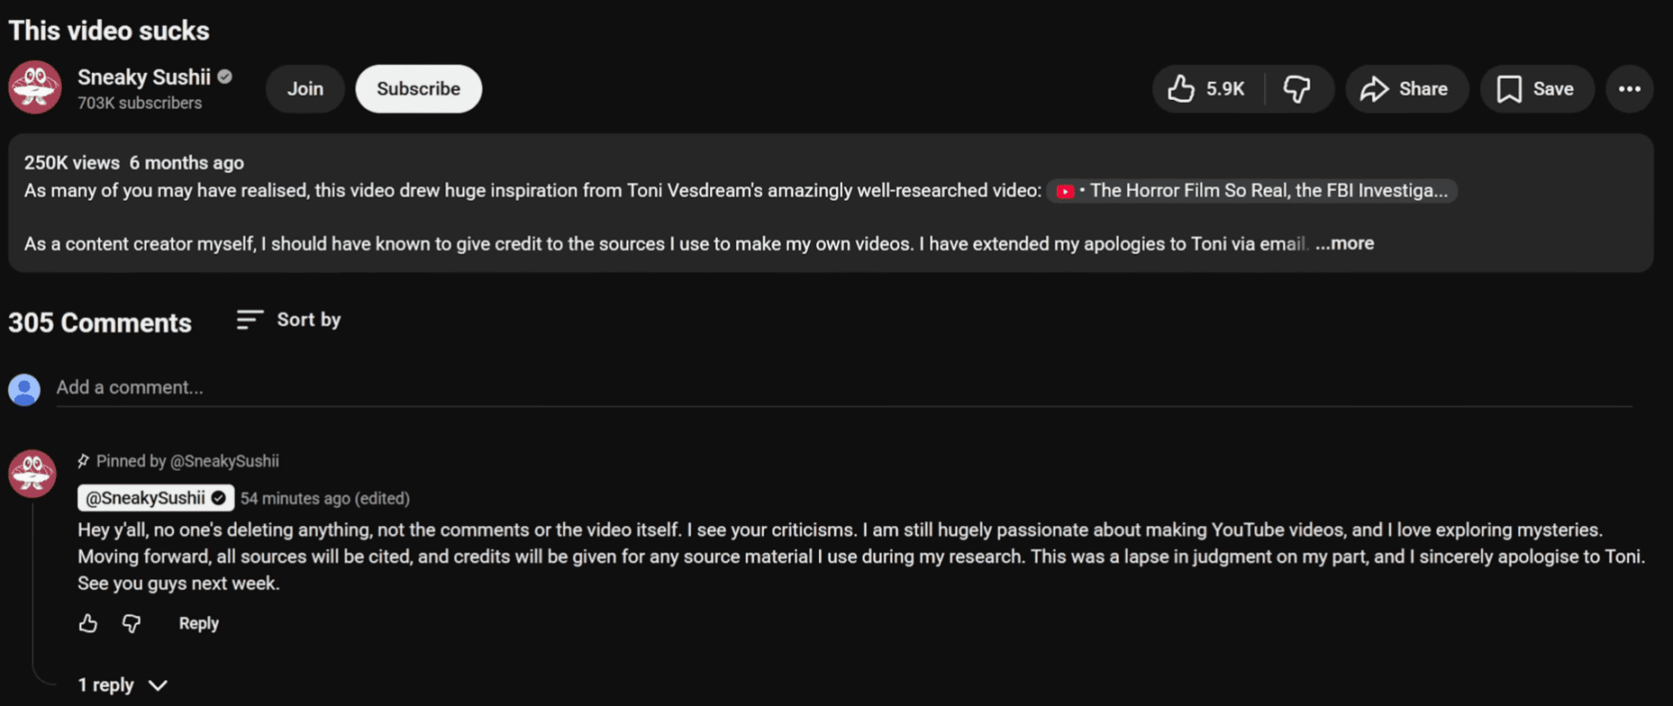Image resolution: width=1673 pixels, height=706 pixels.
Task: Open the Sort by comments menu
Action: [x=289, y=320]
